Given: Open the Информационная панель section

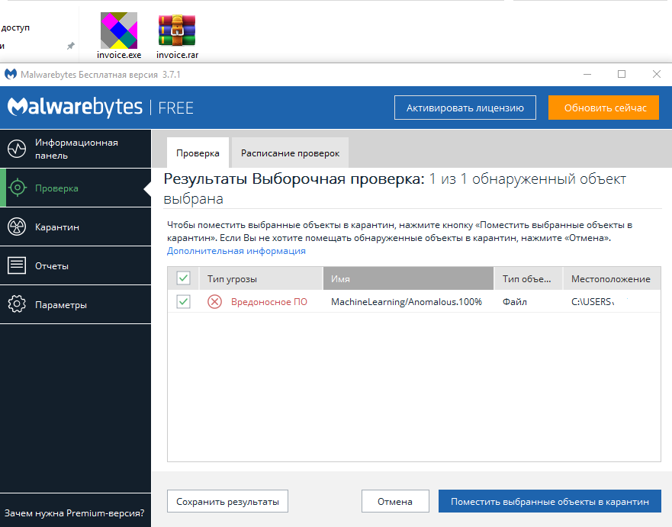Looking at the screenshot, I should [x=76, y=149].
